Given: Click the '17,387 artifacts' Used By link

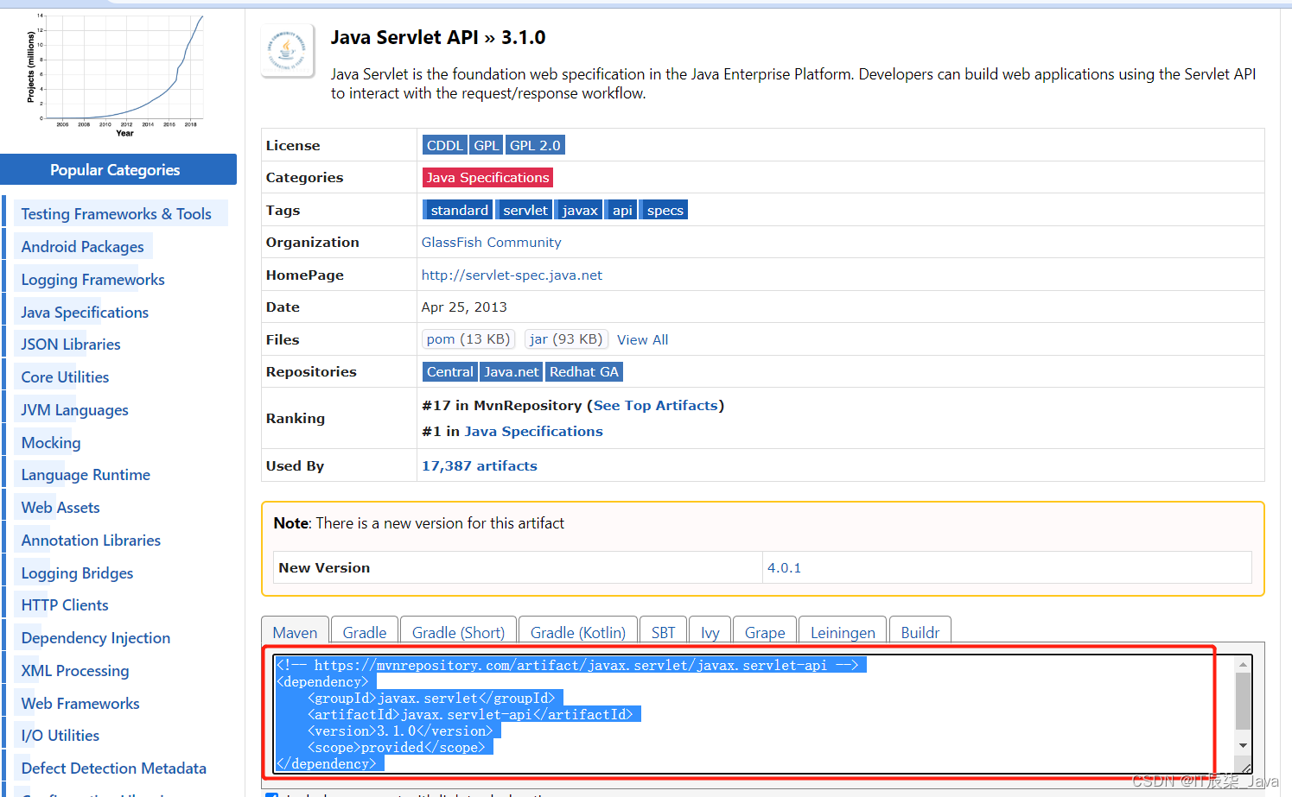Looking at the screenshot, I should coord(479,465).
